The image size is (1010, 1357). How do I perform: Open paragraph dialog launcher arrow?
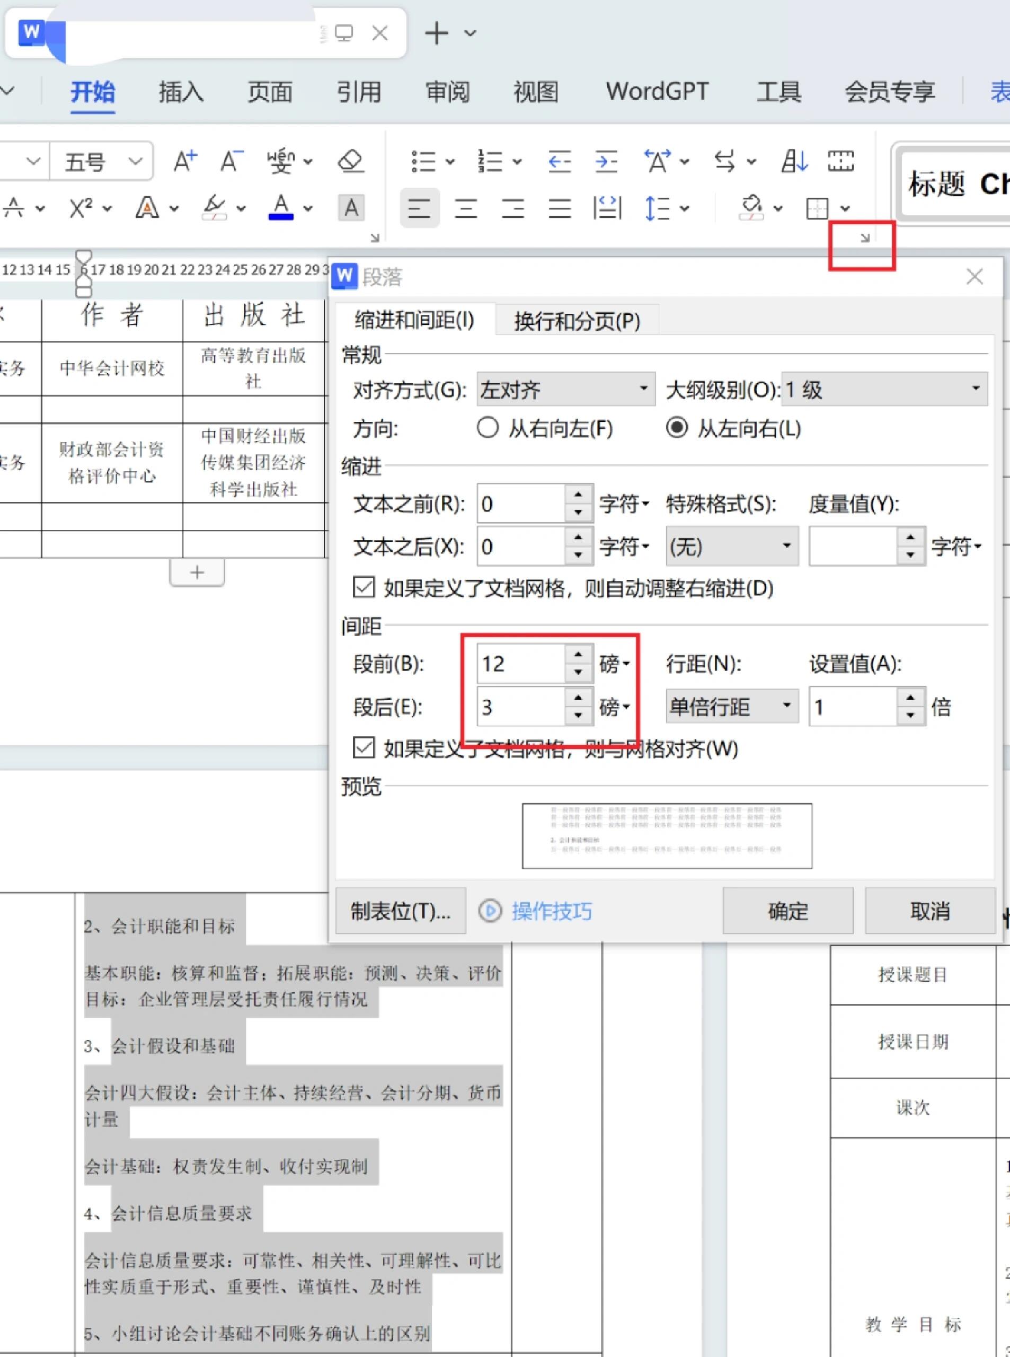[864, 238]
